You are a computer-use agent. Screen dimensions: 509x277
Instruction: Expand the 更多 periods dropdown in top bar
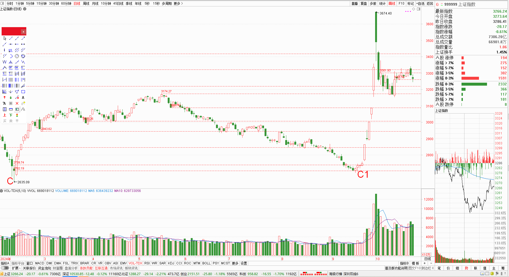(178, 3)
